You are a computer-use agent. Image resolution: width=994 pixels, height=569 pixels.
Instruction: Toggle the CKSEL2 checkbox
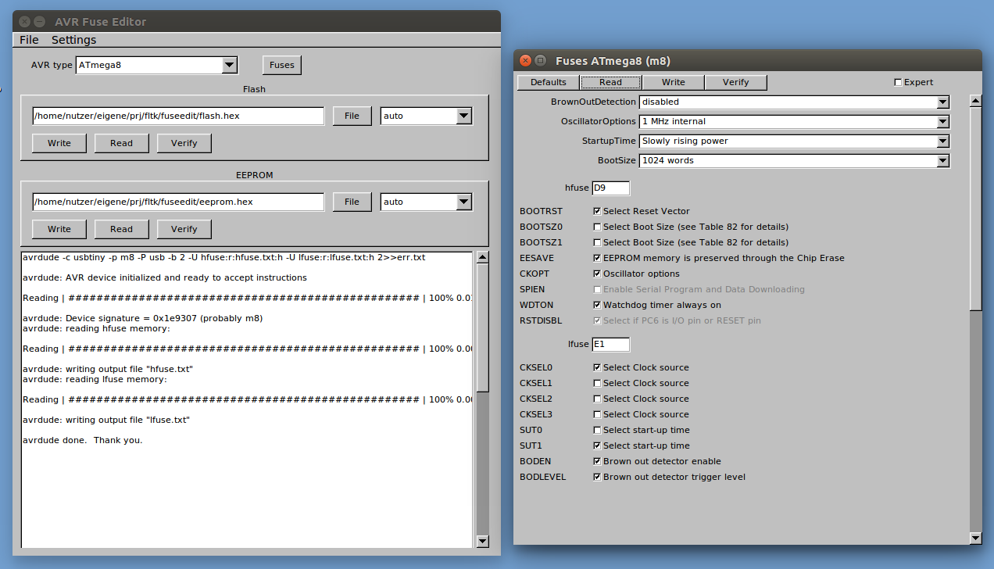[597, 399]
